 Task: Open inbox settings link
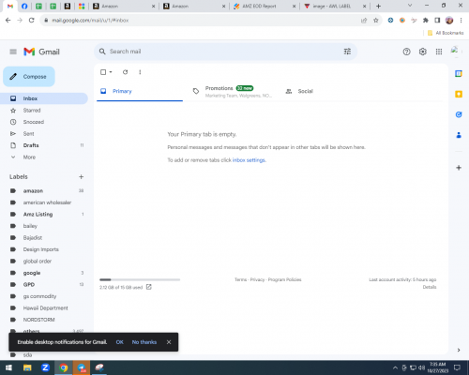tap(249, 160)
